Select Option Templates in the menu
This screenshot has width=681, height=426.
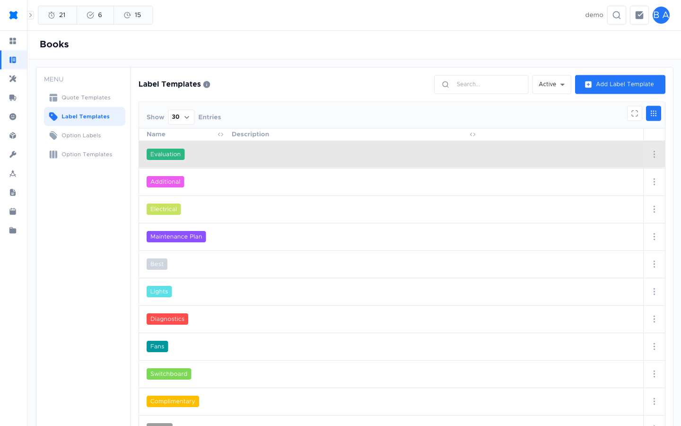tap(85, 154)
